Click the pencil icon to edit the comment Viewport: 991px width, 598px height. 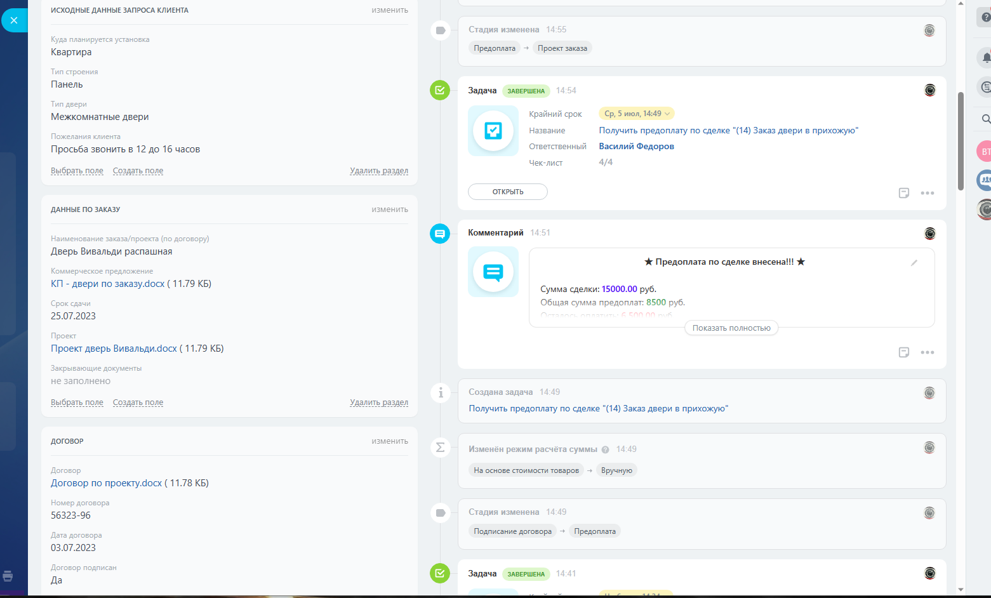click(x=914, y=263)
